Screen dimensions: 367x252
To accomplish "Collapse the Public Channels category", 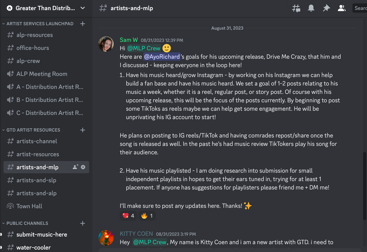I will [x=27, y=223].
